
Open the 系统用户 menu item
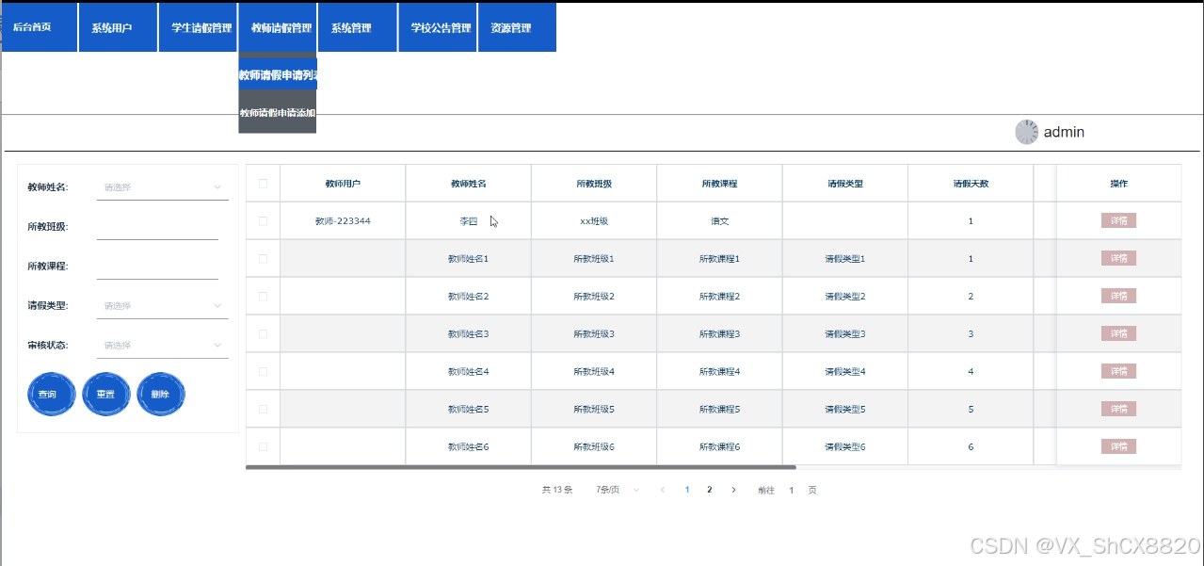[118, 27]
